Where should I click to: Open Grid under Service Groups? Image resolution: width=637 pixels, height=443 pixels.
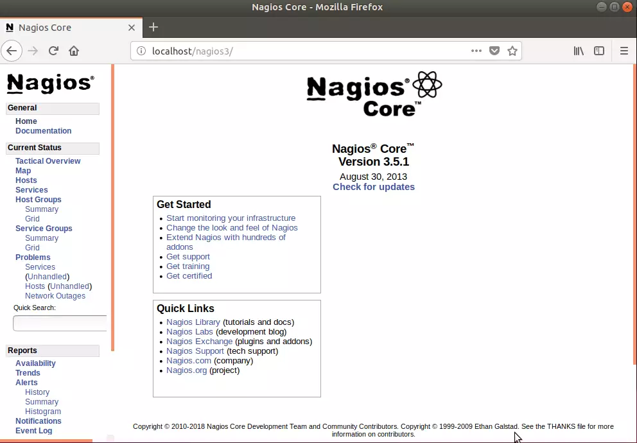(x=33, y=248)
